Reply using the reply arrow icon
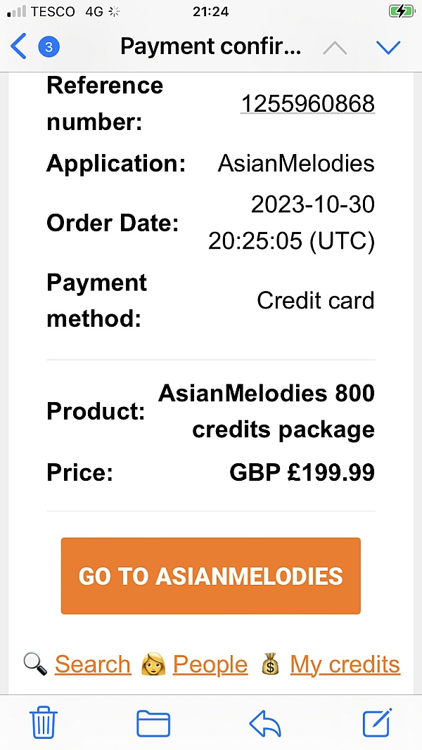 coord(265,723)
